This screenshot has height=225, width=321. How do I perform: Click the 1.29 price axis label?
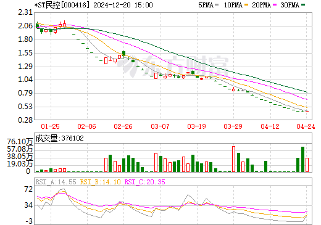tap(25, 67)
